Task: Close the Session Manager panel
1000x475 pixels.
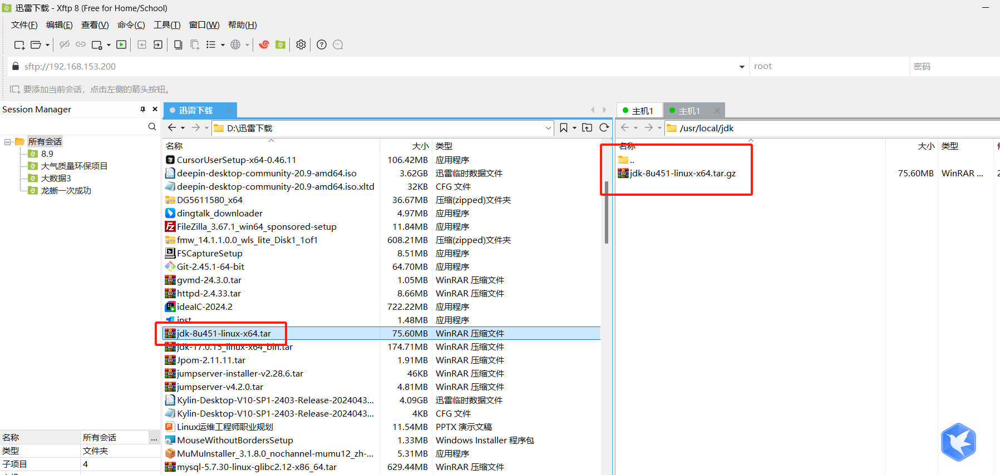Action: pos(155,110)
